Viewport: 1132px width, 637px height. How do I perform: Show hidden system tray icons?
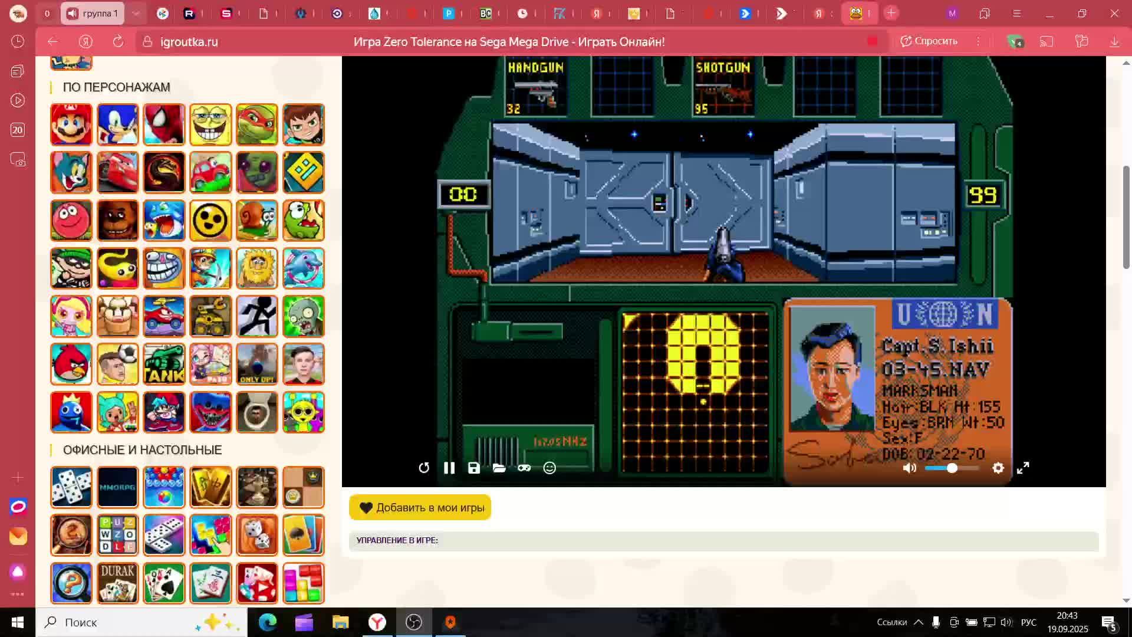[919, 622]
